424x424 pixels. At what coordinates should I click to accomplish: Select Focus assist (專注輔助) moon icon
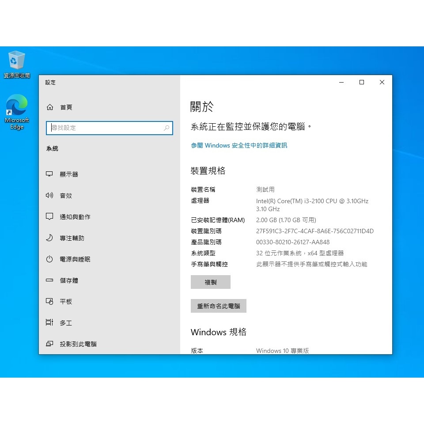pos(49,238)
